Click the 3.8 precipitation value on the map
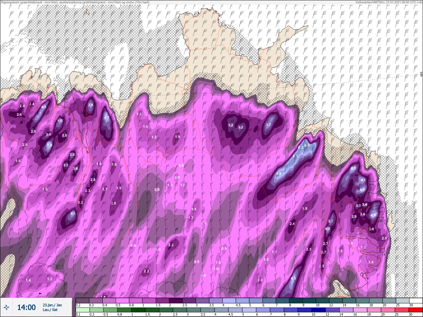Screen dimensions: 423x317 point(91,105)
